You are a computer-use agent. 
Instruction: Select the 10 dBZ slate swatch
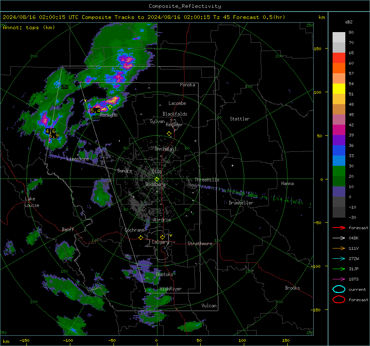point(339,192)
